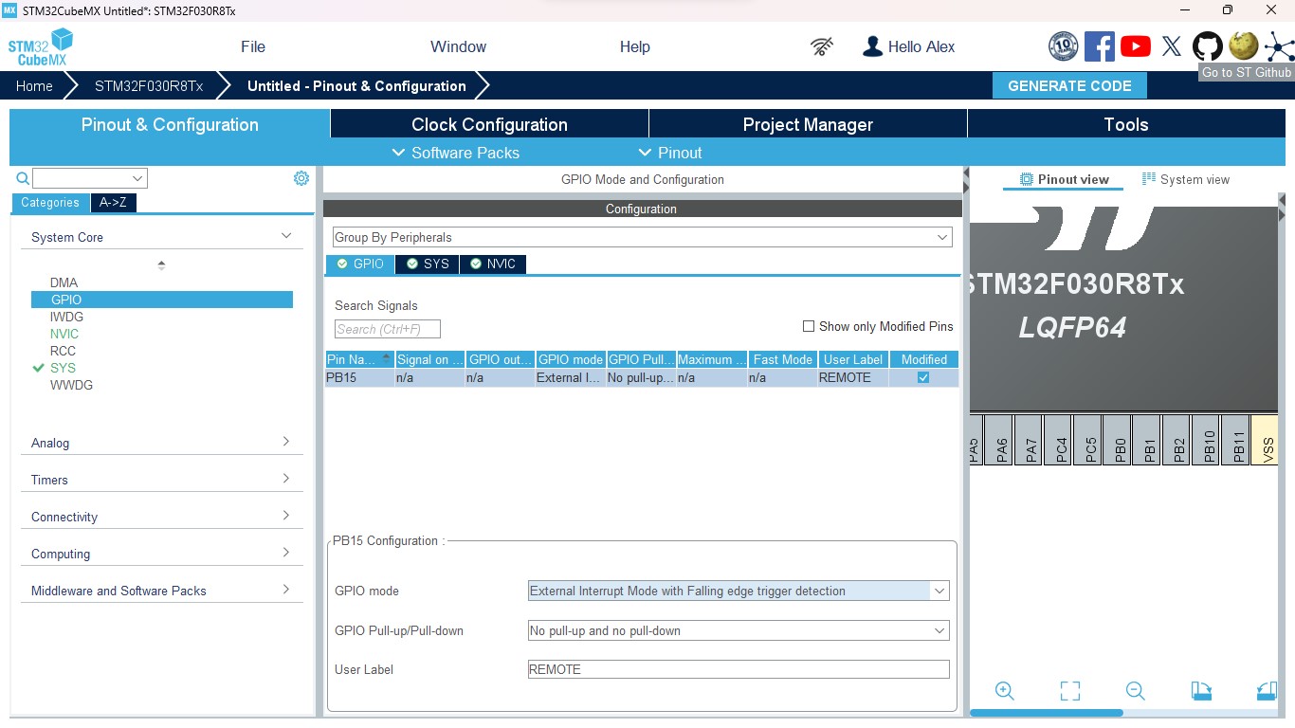Image resolution: width=1295 pixels, height=728 pixels.
Task: Sort by Pin Name column header
Action: (x=359, y=359)
